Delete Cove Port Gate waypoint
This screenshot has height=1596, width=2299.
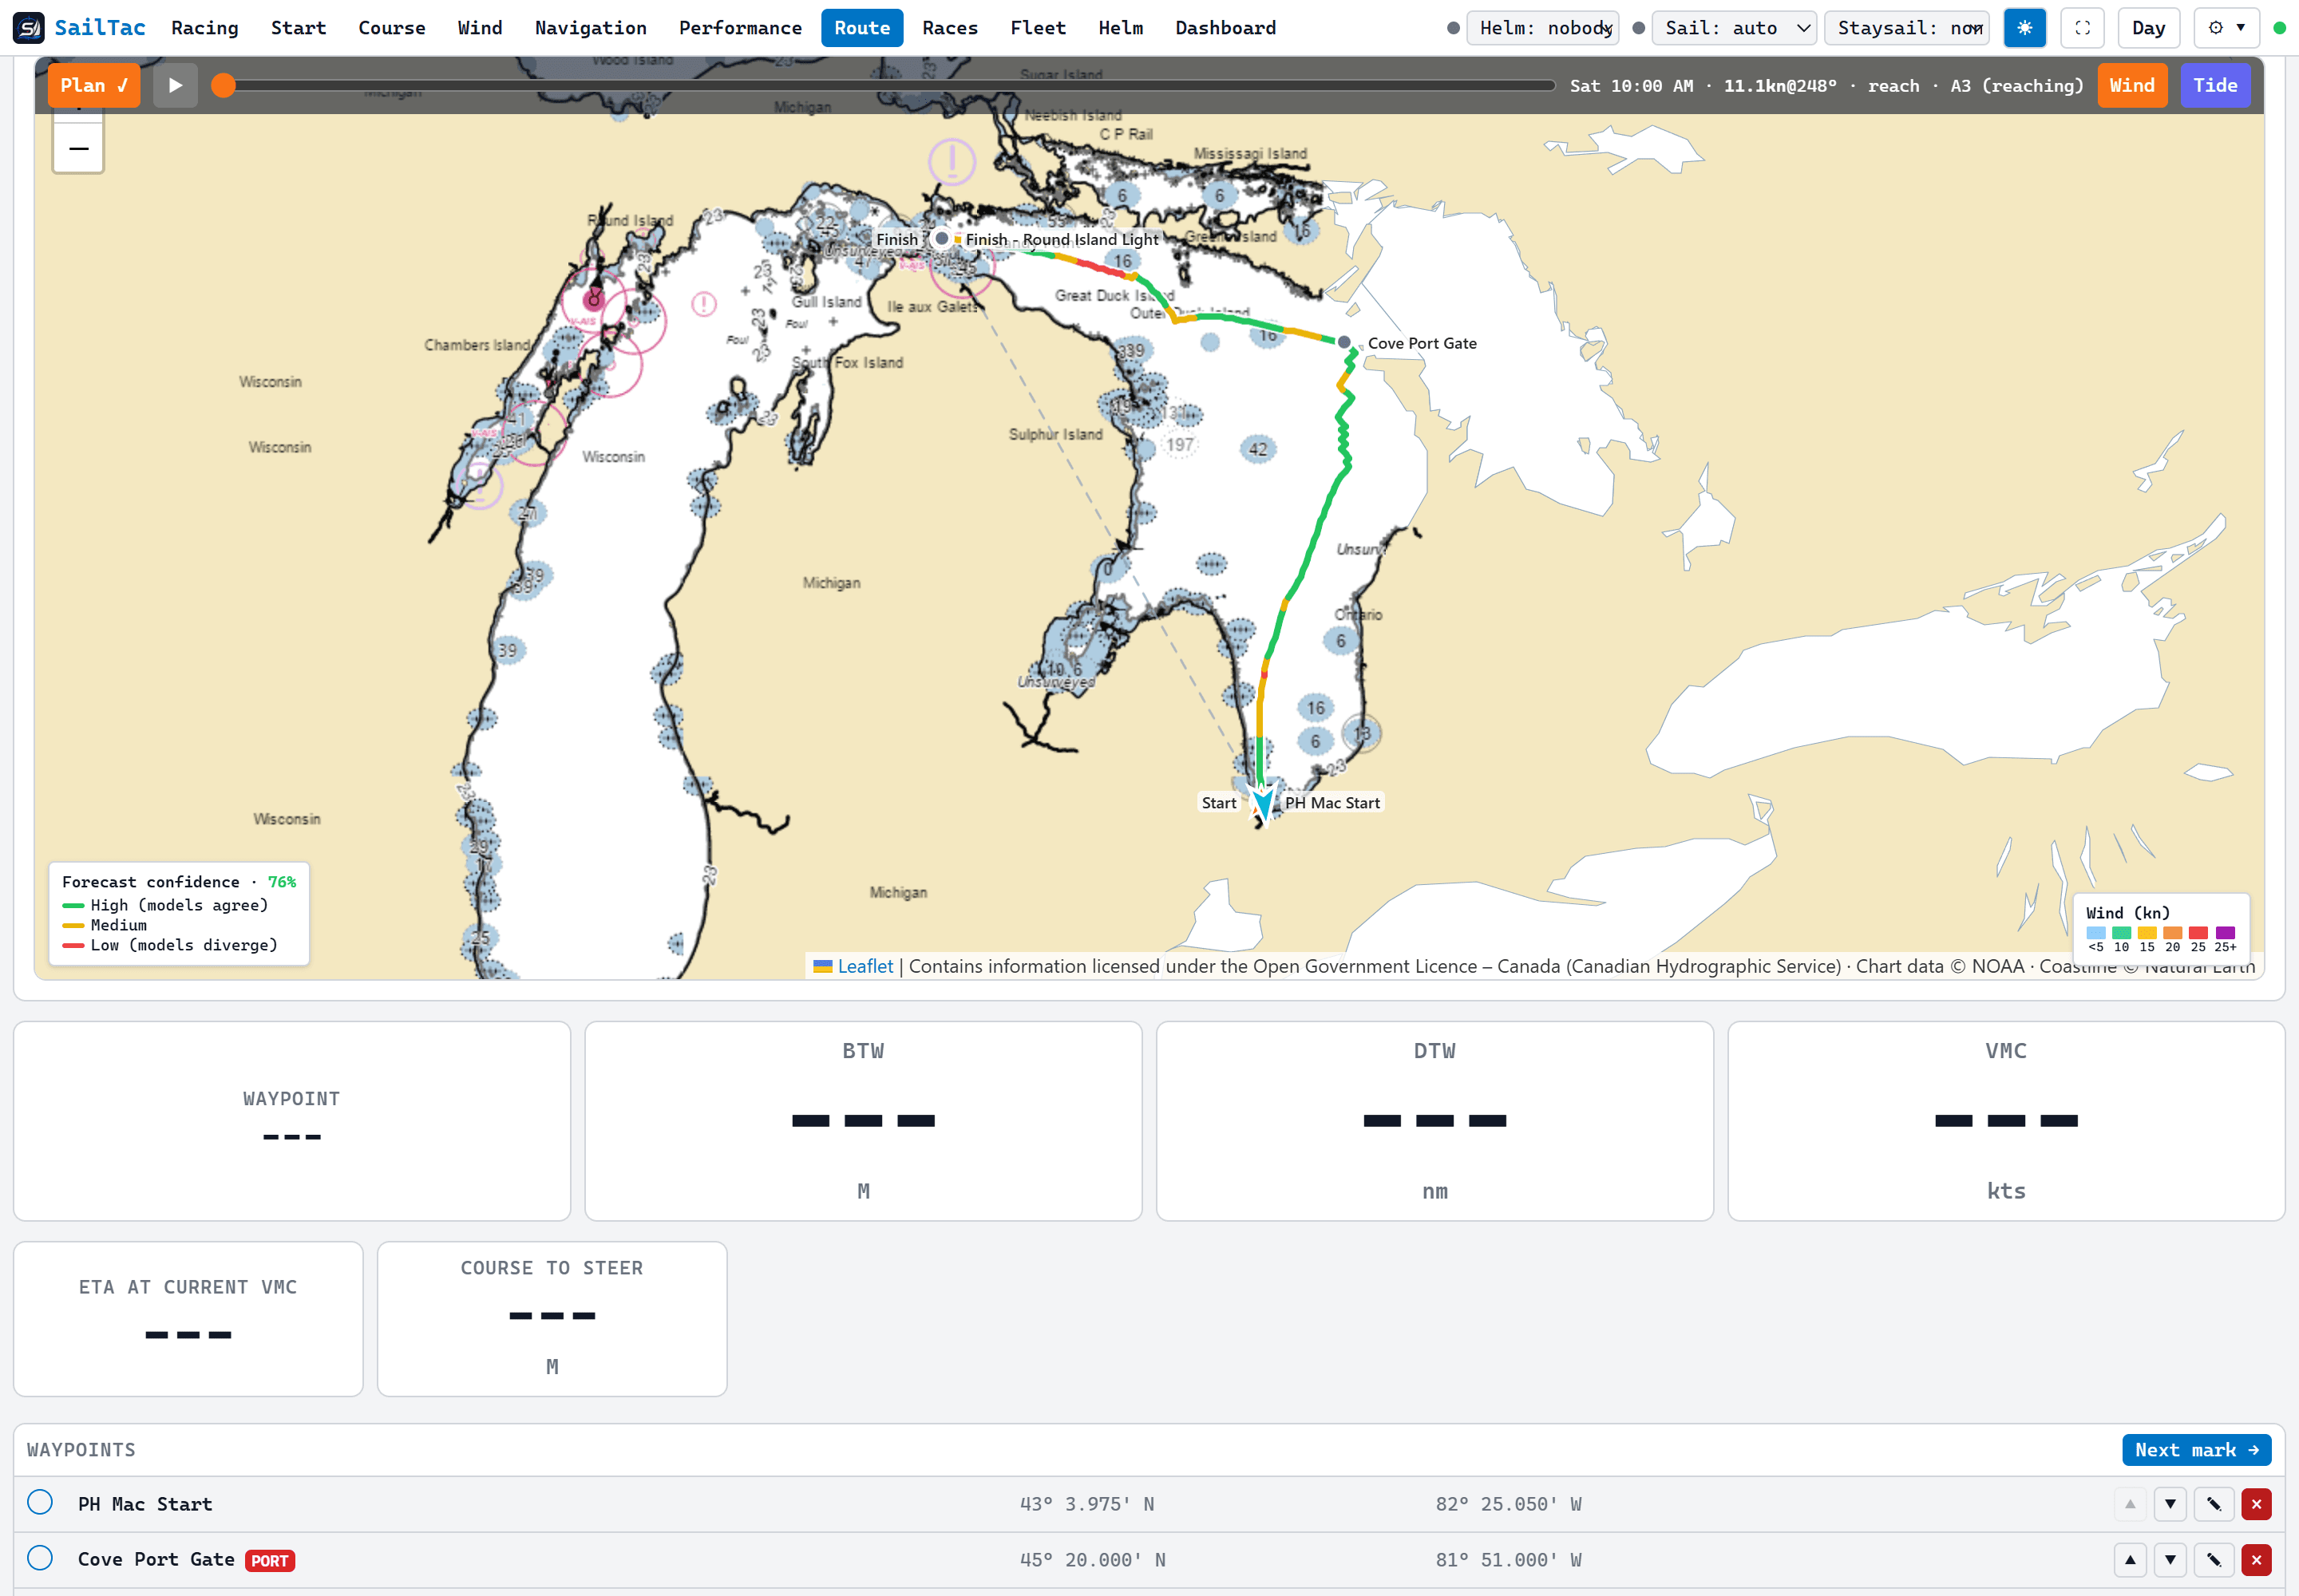(x=2256, y=1560)
